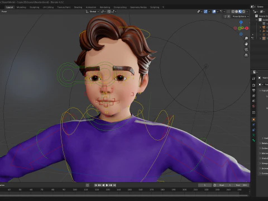
Task: Click the End frame field showing 250
Action: pyautogui.click(x=241, y=185)
